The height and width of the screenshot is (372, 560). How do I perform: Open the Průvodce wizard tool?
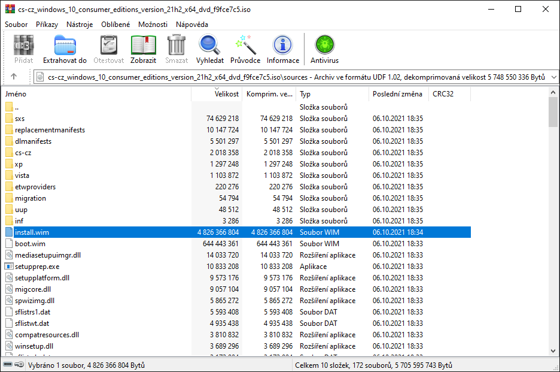[245, 45]
